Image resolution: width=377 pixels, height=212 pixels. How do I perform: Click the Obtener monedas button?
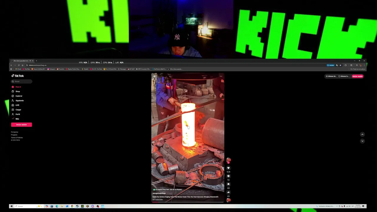331,76
